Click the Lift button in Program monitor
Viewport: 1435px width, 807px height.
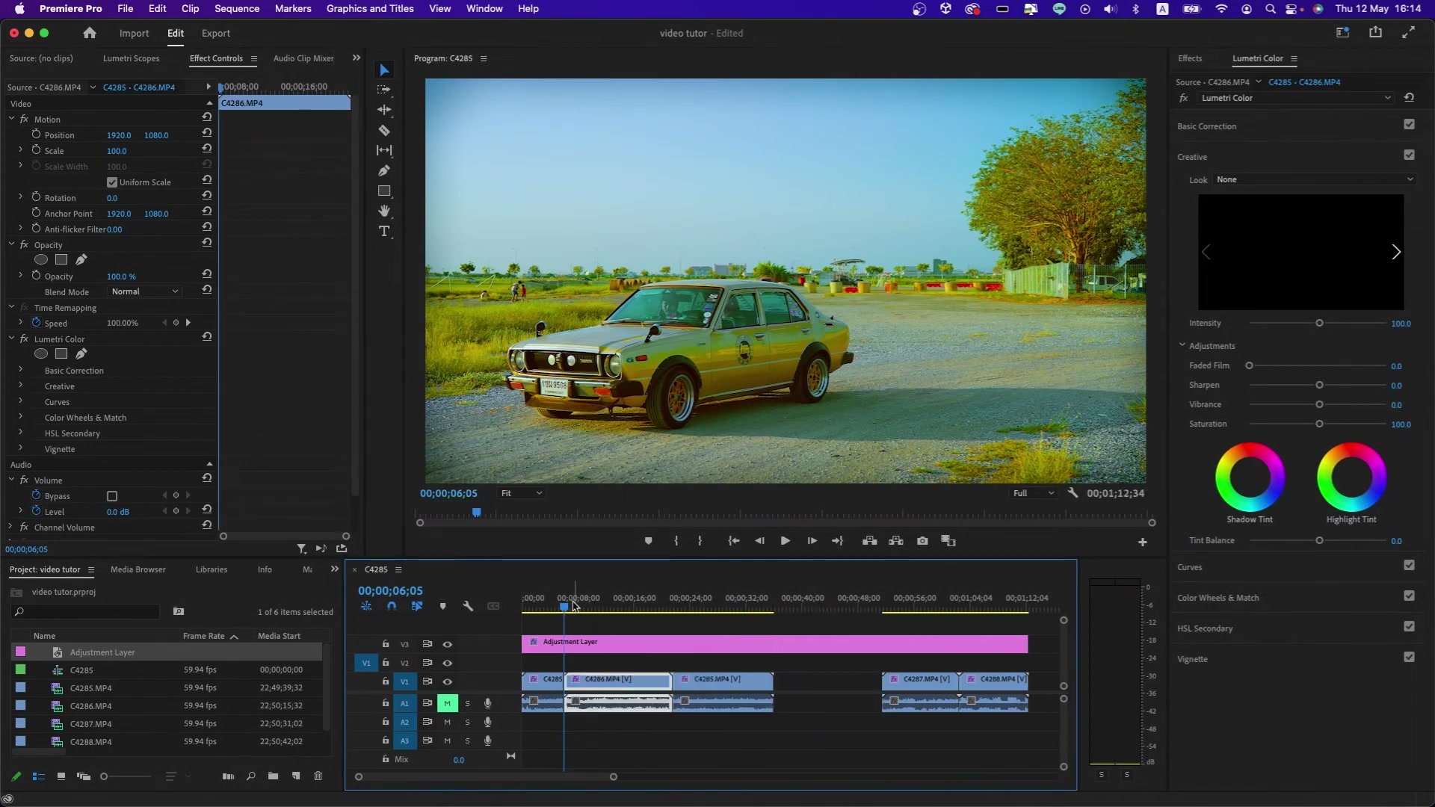pos(869,541)
